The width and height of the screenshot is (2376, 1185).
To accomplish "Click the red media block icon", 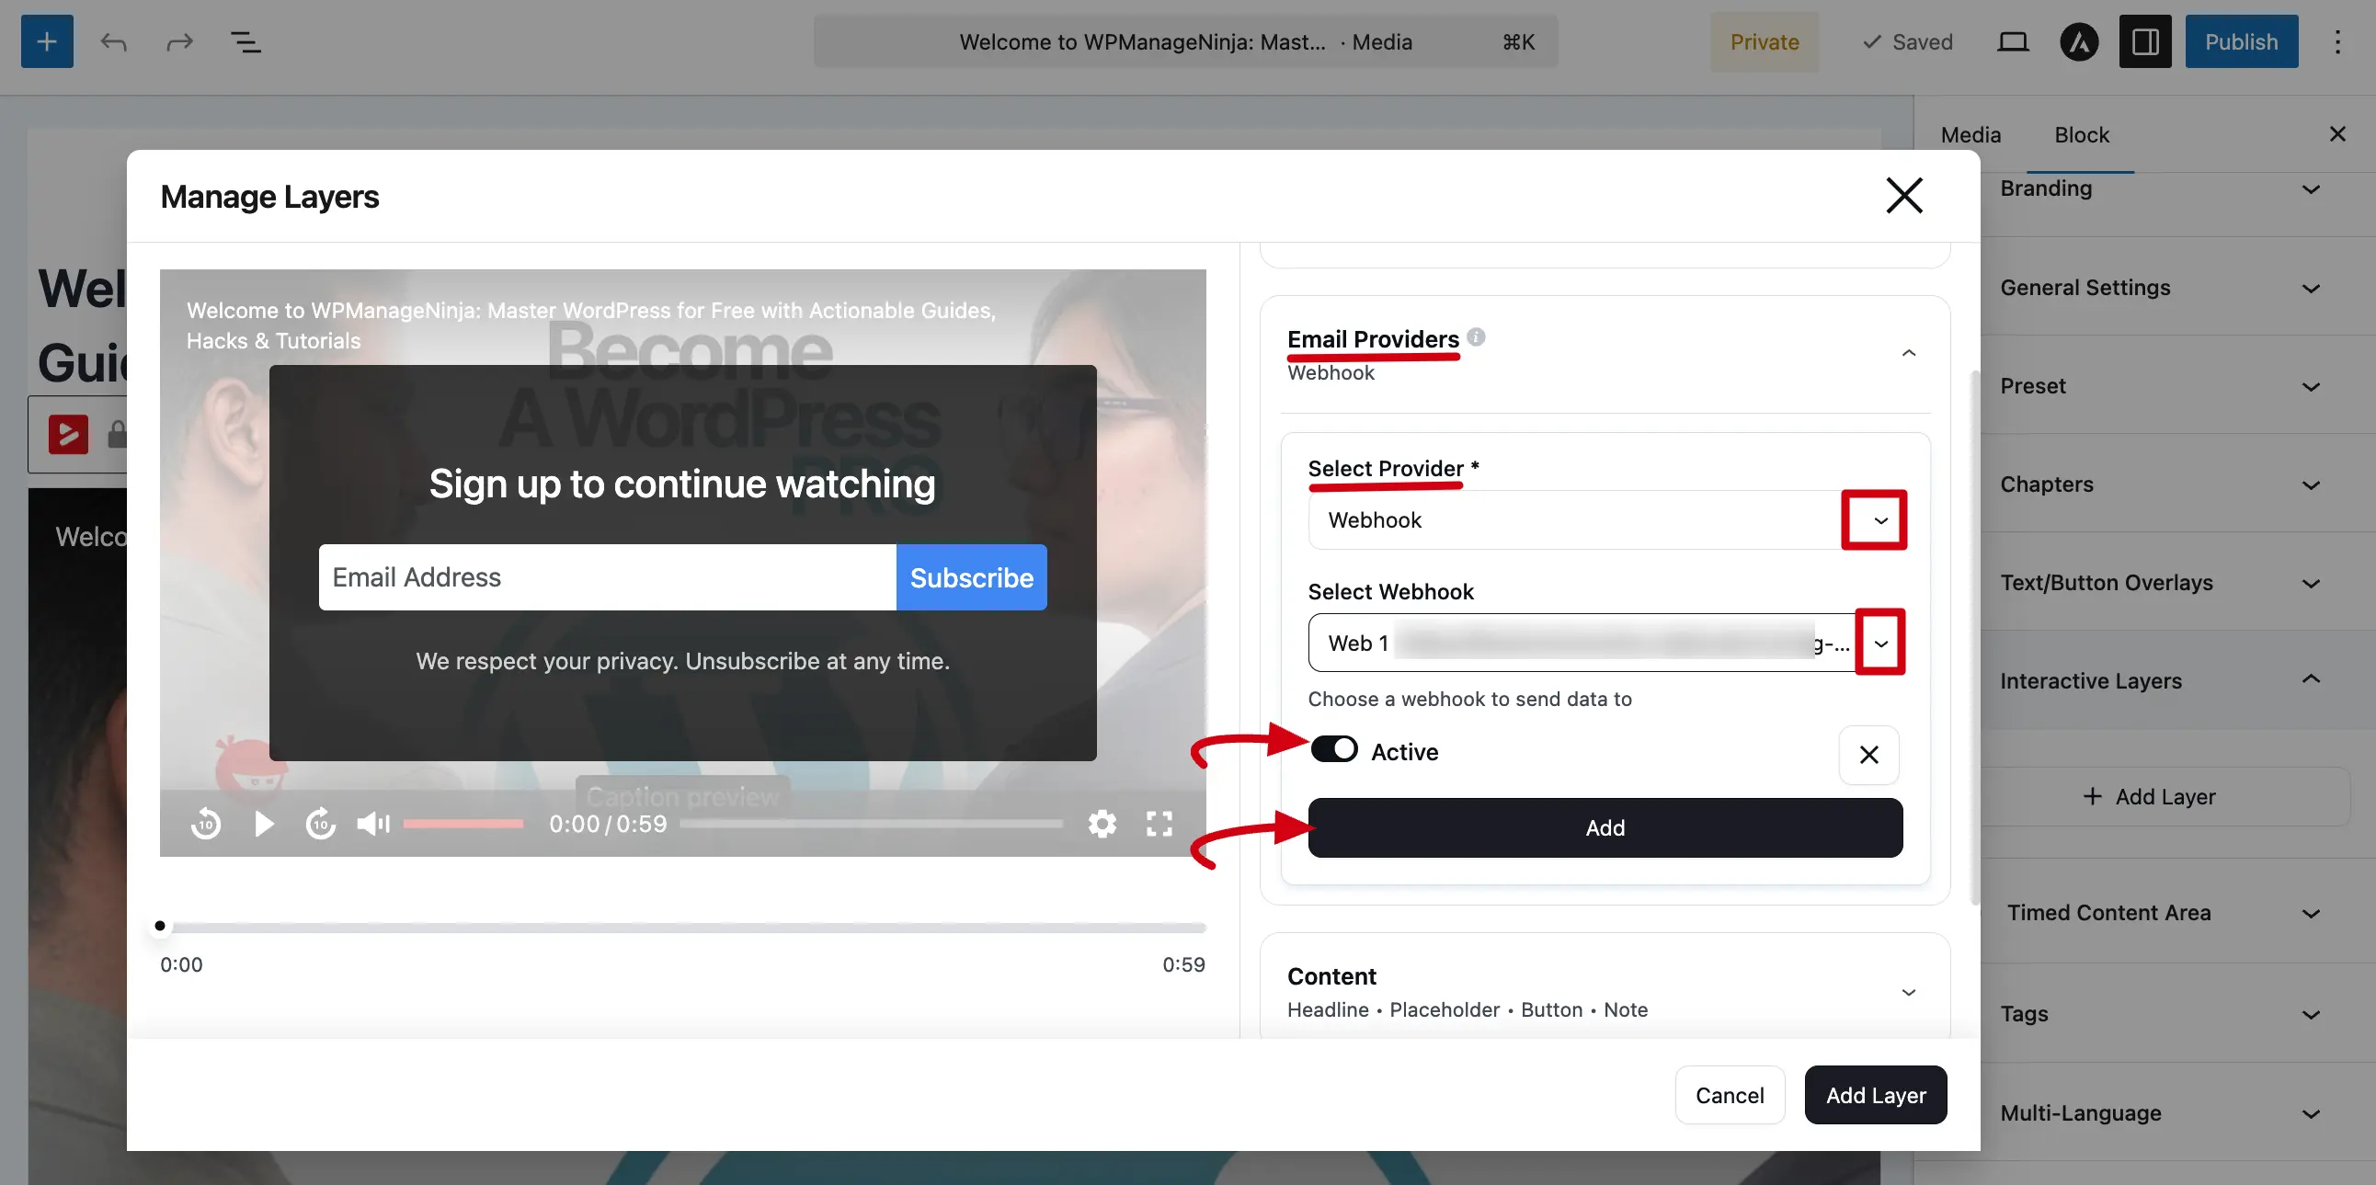I will (68, 433).
